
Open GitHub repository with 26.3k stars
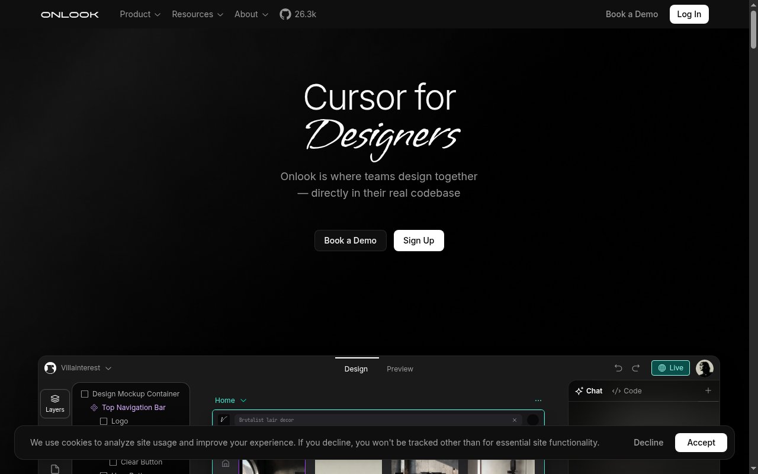tap(298, 14)
